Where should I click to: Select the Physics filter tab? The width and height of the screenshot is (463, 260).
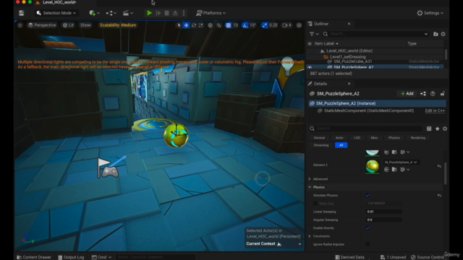(394, 138)
